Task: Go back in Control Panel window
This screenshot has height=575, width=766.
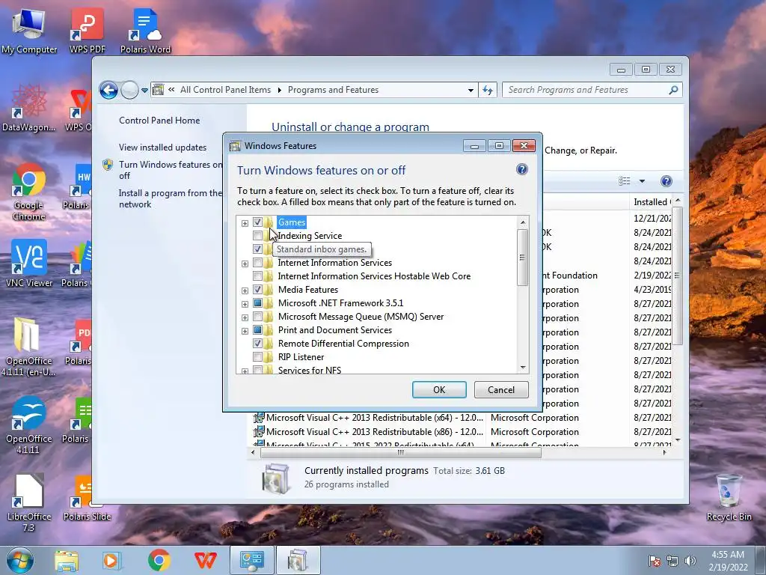Action: 108,90
